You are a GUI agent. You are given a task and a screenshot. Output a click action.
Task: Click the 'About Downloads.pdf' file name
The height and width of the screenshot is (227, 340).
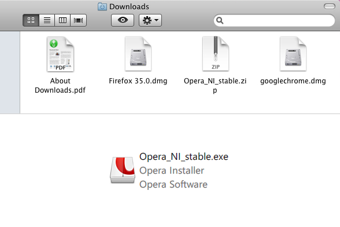point(60,85)
